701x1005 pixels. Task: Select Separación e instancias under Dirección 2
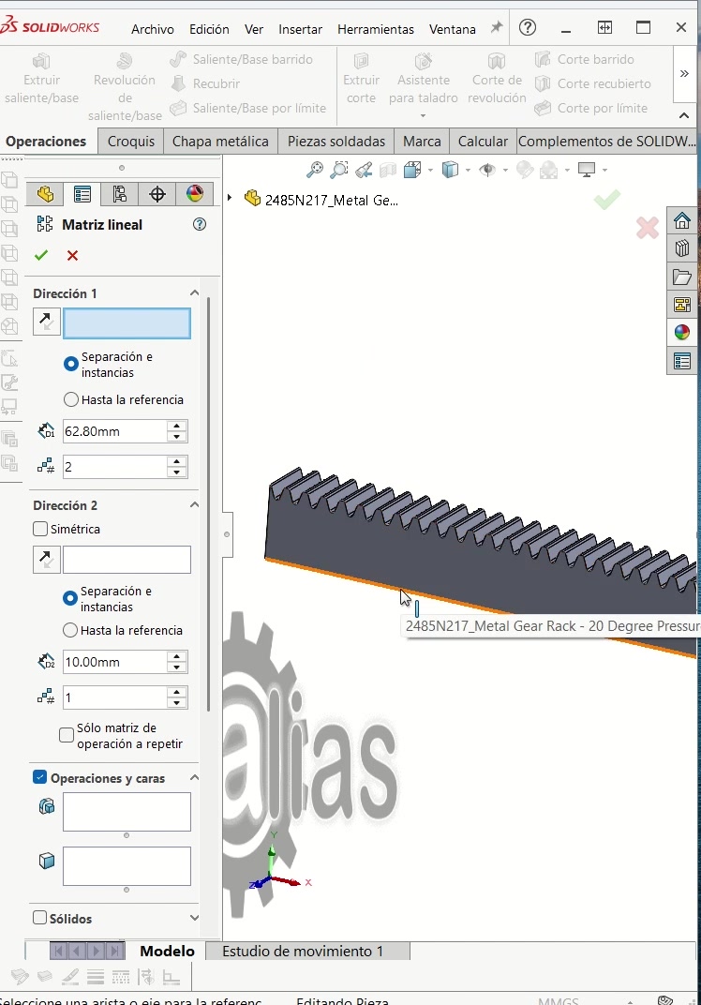70,599
